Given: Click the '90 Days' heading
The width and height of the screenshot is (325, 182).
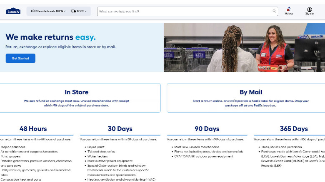Looking at the screenshot, I should pos(207,129).
